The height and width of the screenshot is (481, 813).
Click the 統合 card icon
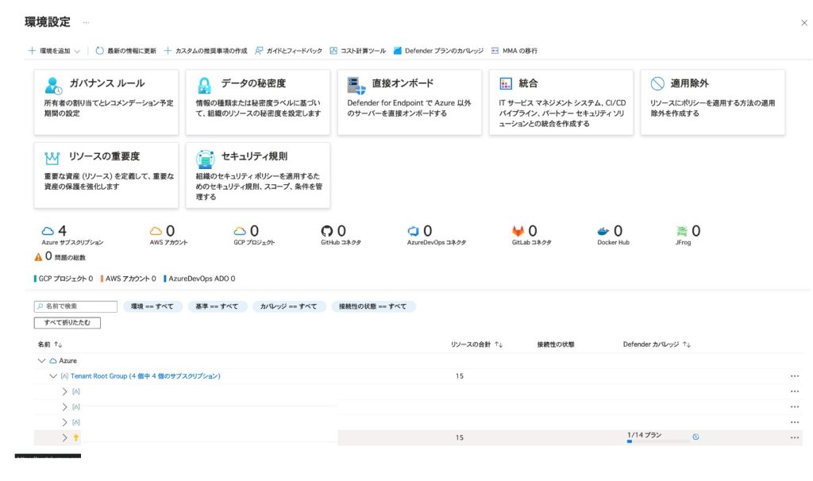[505, 84]
